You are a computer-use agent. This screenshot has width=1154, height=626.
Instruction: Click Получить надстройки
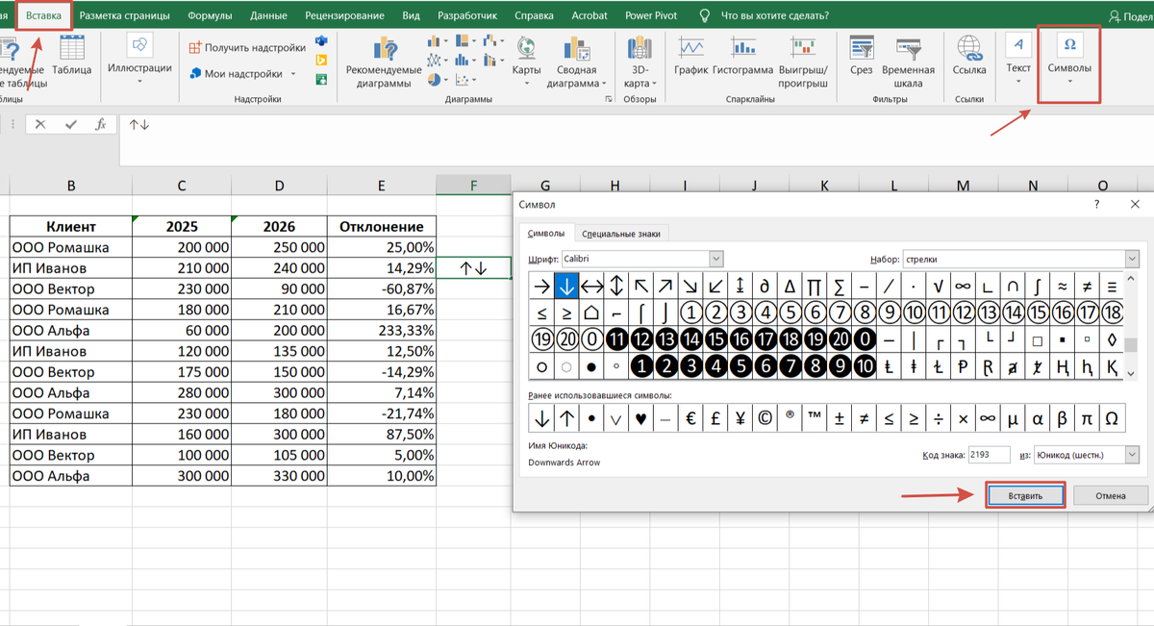click(247, 47)
